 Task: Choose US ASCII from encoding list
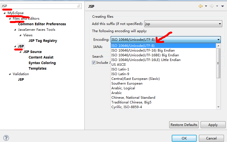point(118,65)
